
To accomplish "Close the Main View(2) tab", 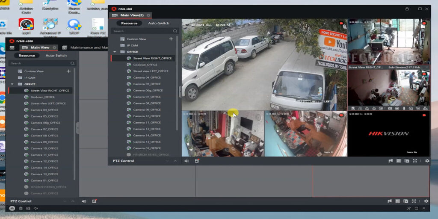I will [148, 15].
